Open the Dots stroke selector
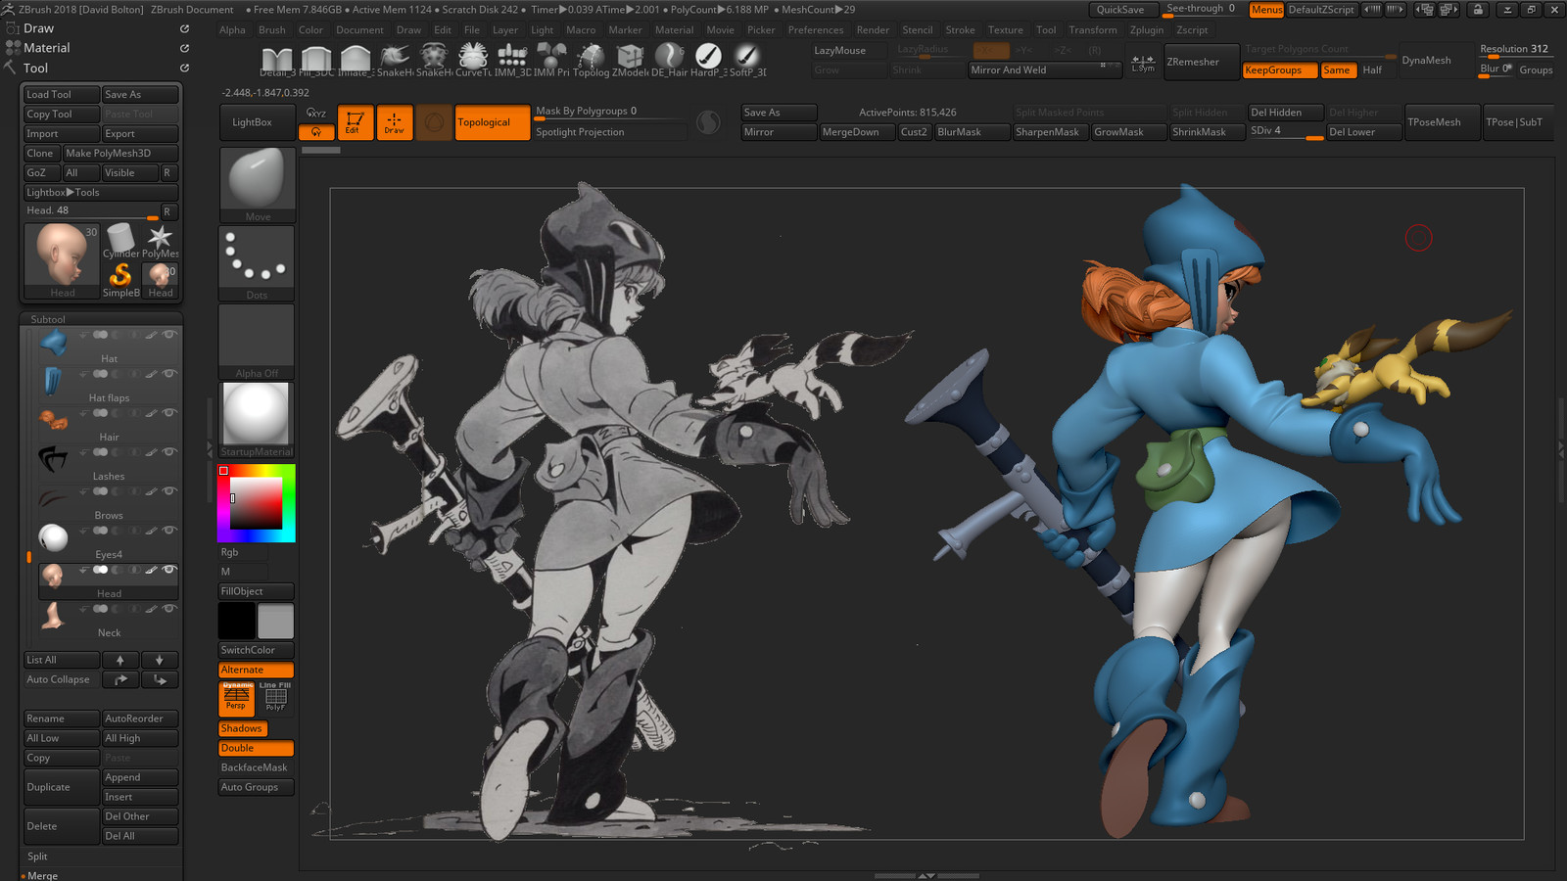 [257, 262]
